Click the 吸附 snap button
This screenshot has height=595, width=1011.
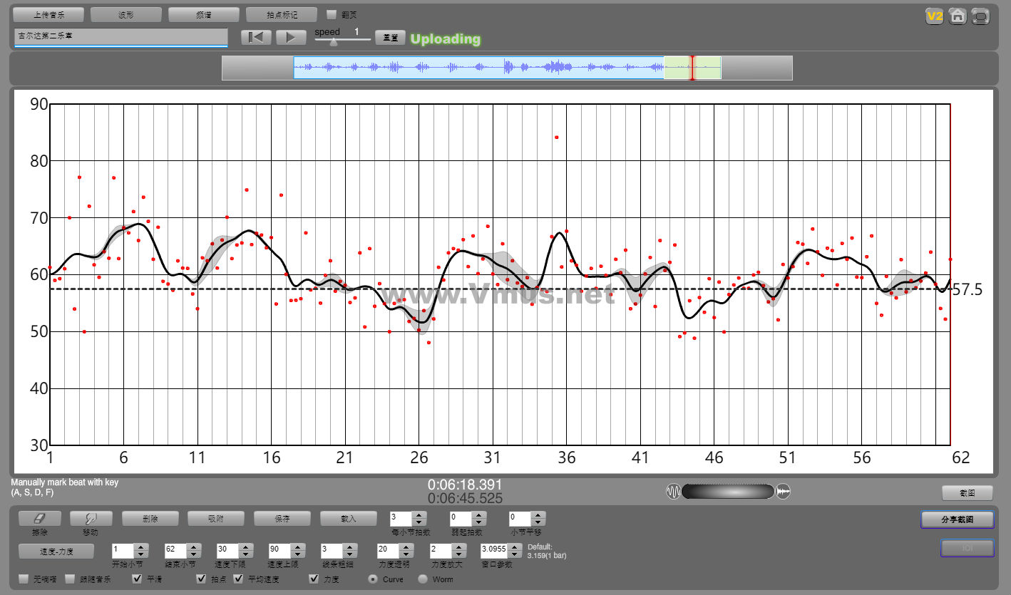[x=215, y=519]
